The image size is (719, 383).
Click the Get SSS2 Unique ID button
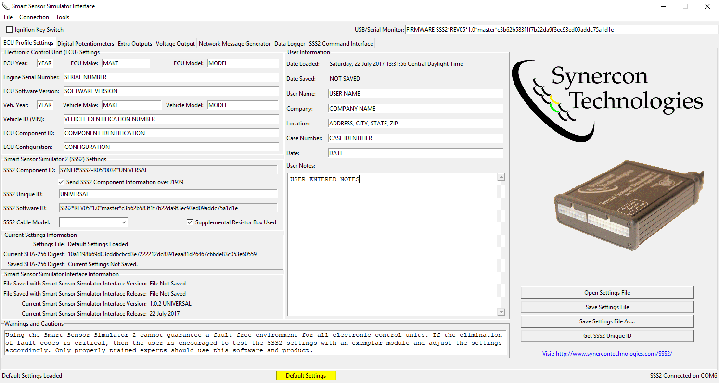coord(607,336)
